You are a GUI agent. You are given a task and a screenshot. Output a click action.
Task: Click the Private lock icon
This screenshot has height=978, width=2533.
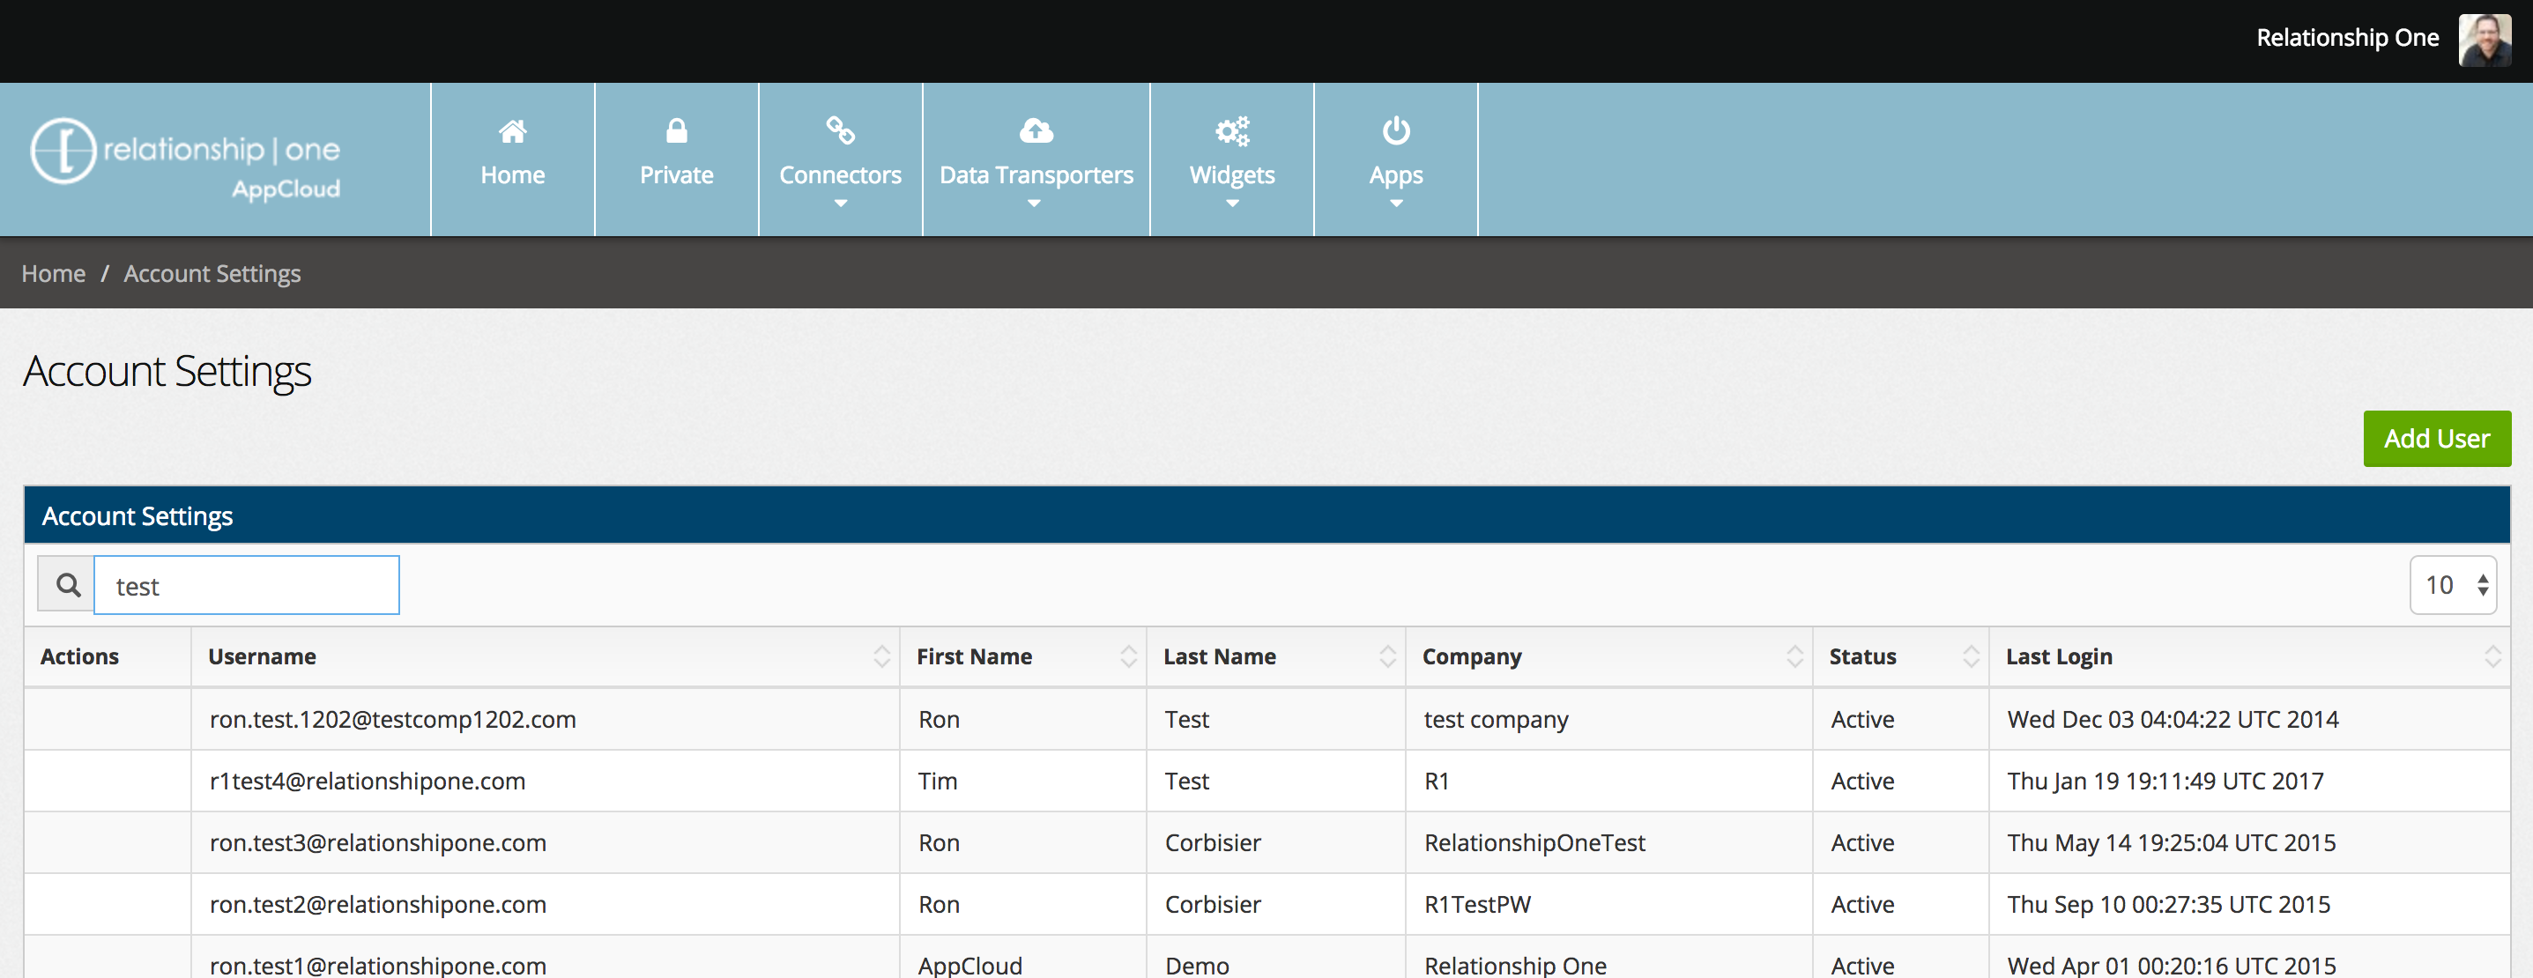click(677, 130)
